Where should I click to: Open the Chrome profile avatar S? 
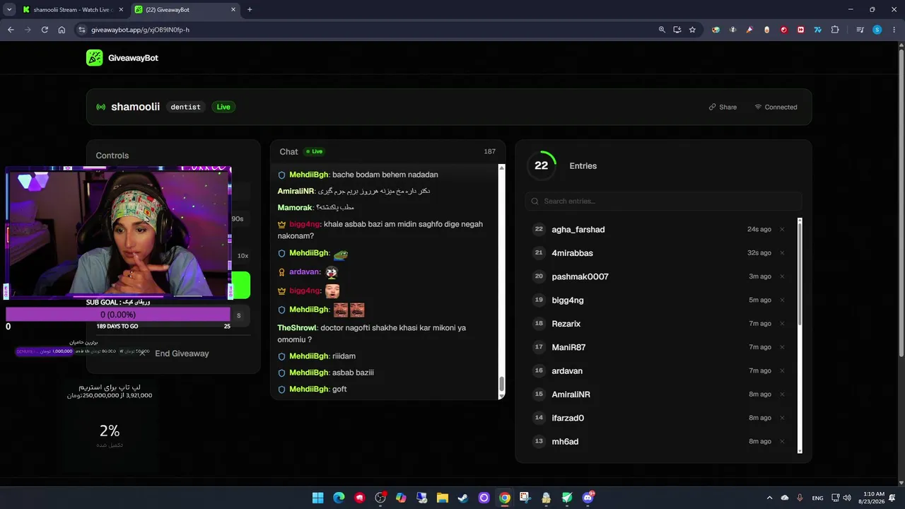[877, 30]
